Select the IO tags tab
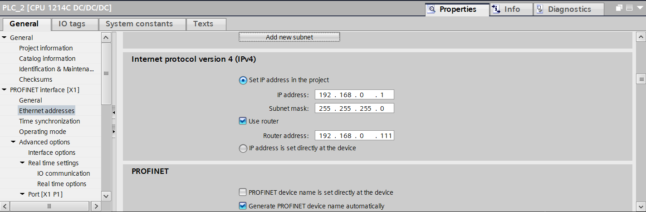This screenshot has width=646, height=212. click(72, 24)
